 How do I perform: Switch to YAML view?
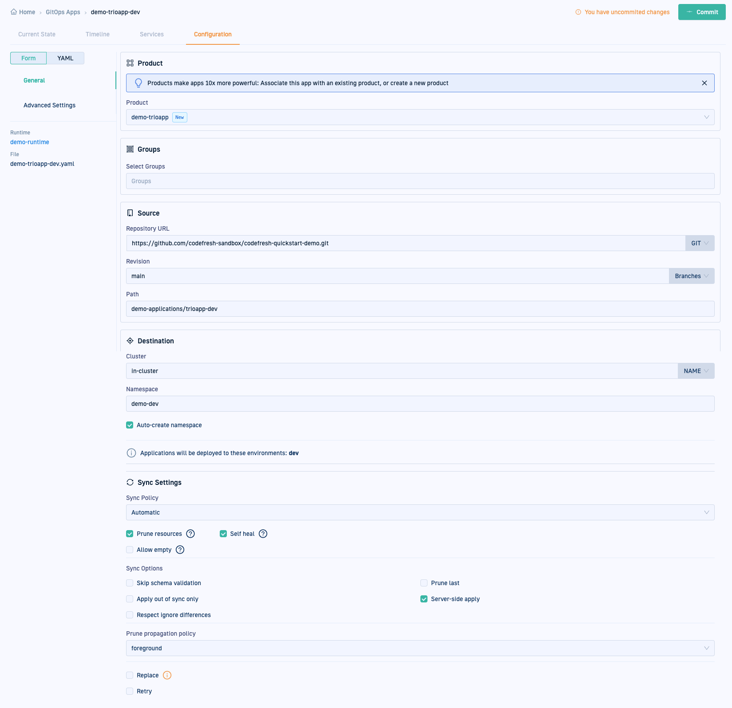pyautogui.click(x=65, y=58)
